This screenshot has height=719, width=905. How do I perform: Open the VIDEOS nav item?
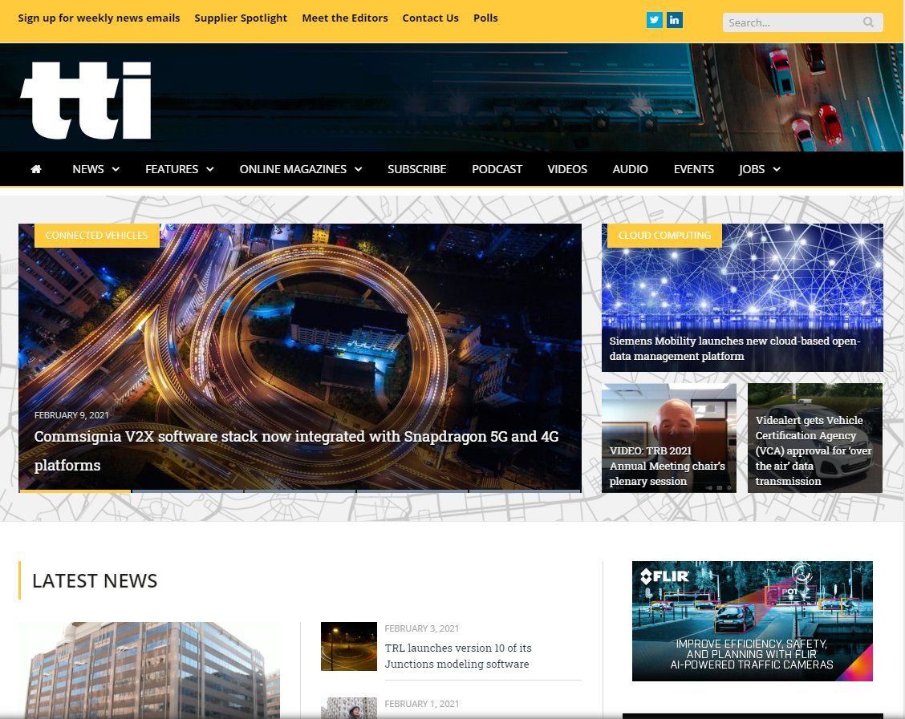567,169
